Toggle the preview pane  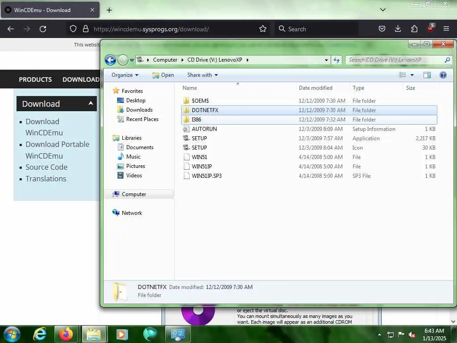click(427, 75)
